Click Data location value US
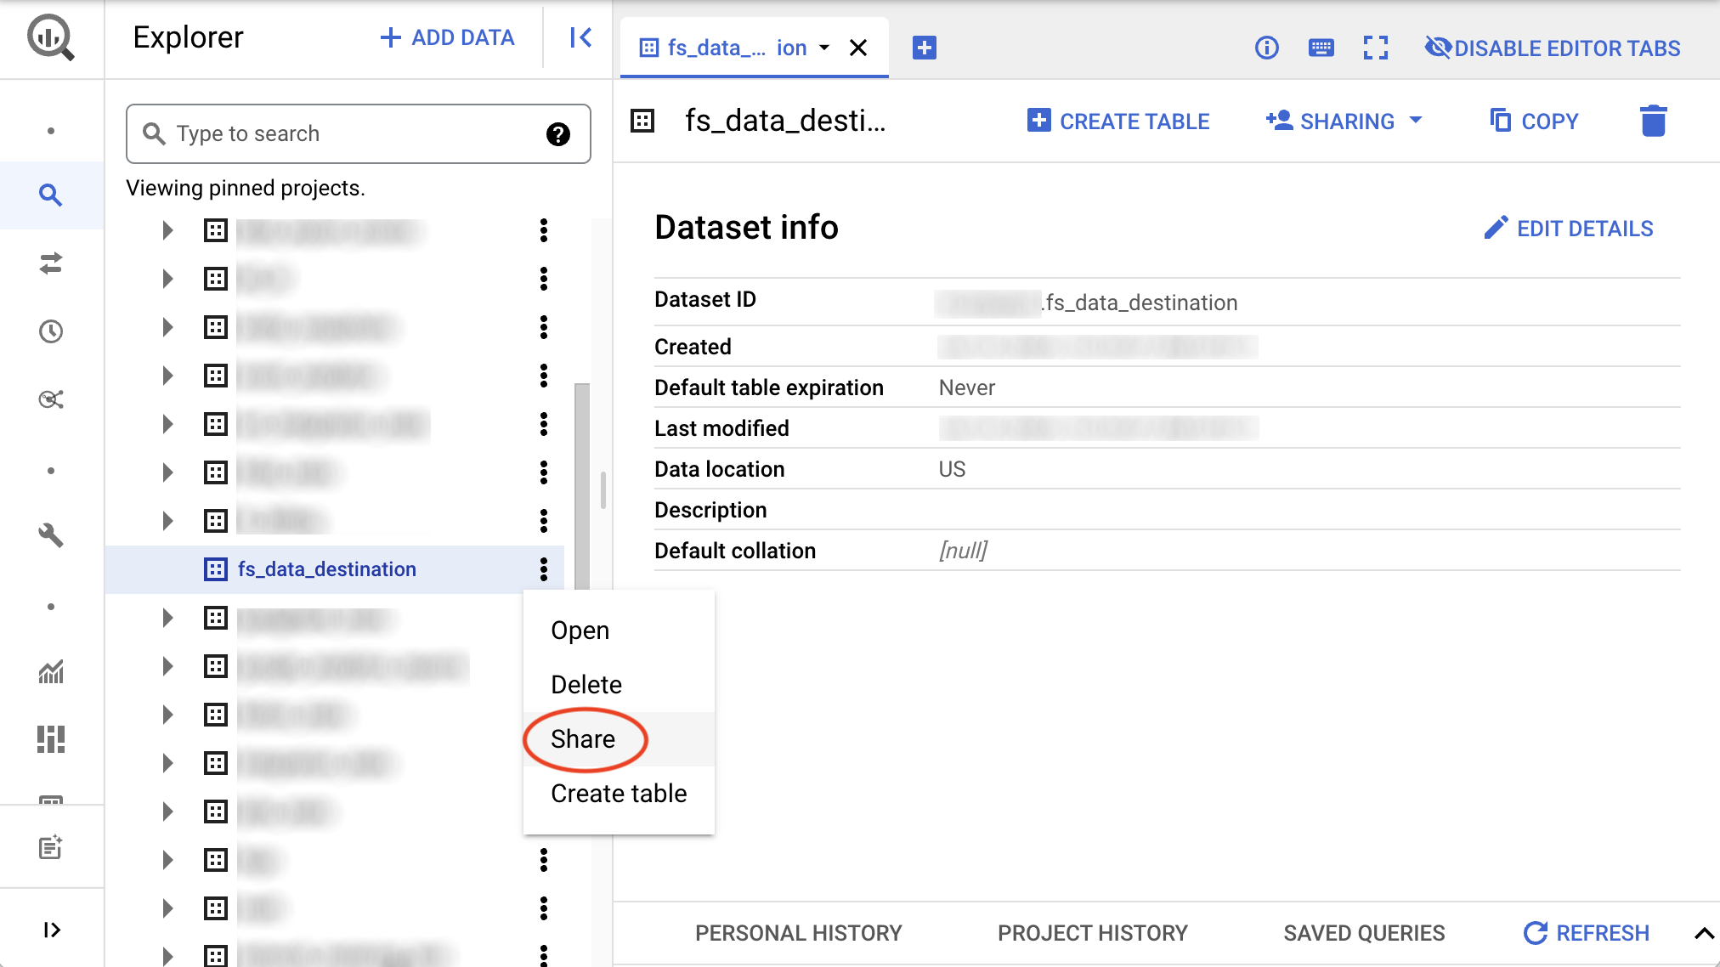The image size is (1720, 967). coord(952,469)
